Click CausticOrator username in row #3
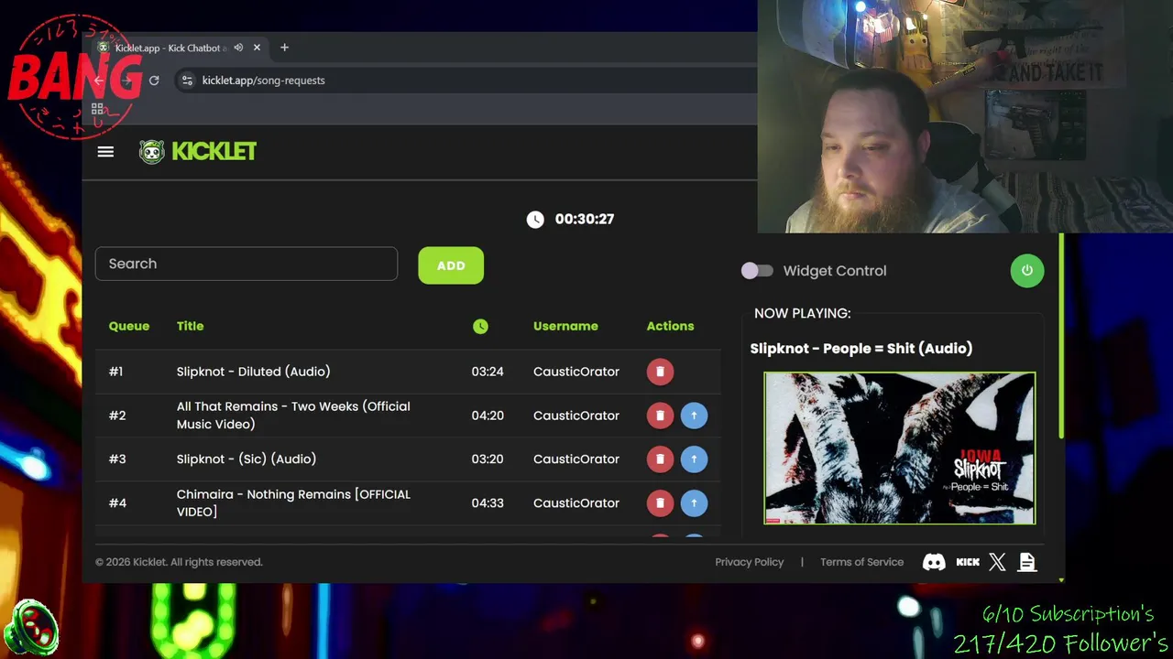1173x659 pixels. tap(576, 459)
